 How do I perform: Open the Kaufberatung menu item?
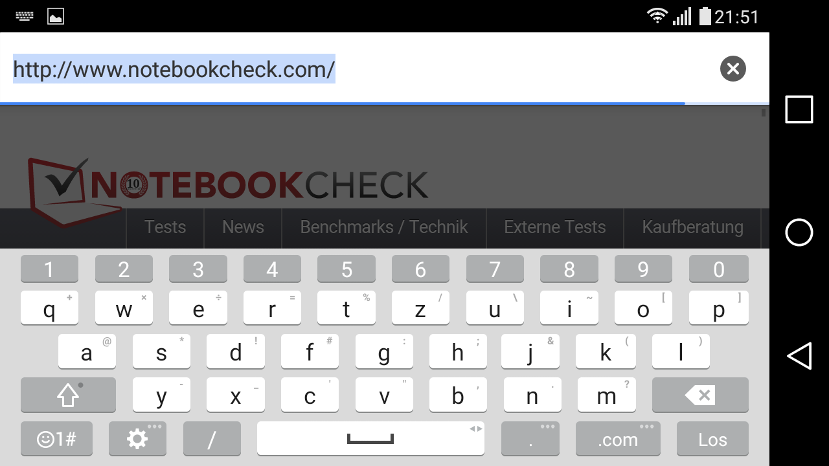coord(692,227)
